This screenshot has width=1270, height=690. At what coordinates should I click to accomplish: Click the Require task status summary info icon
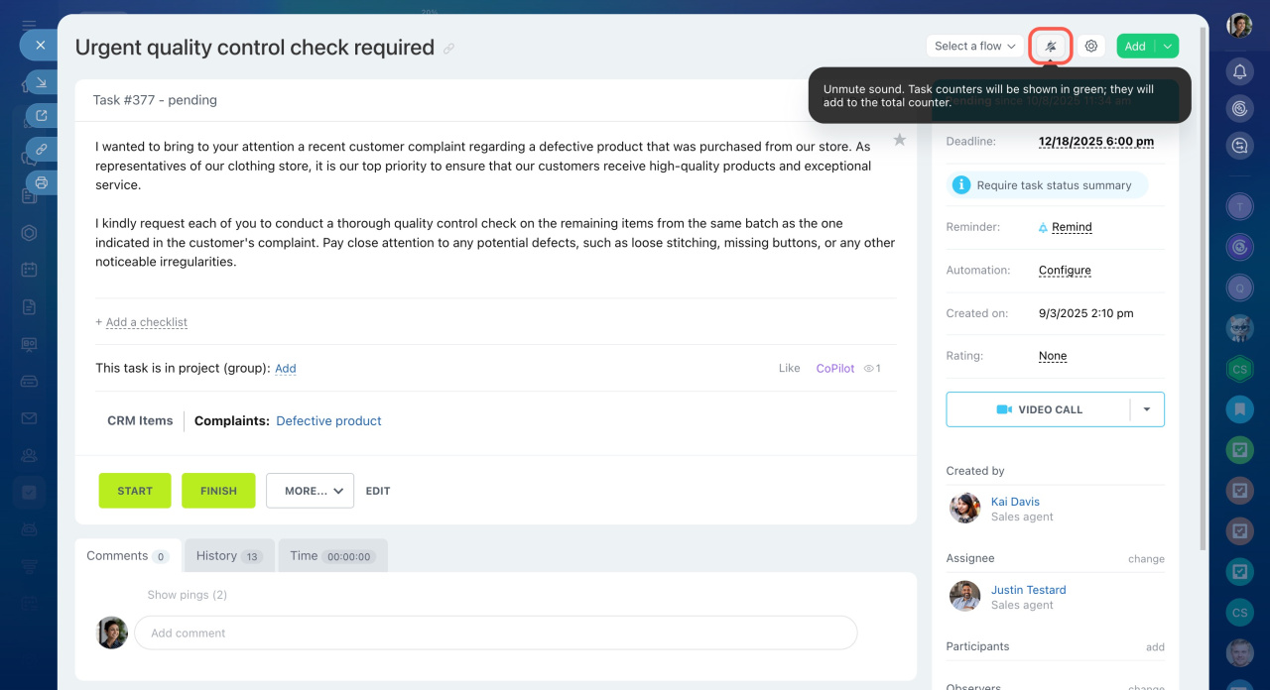[x=960, y=185]
